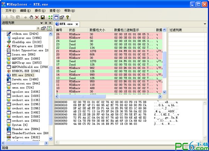Sort by 数据包大小 column header
Viewport: 209px width, 151px height.
click(100, 30)
